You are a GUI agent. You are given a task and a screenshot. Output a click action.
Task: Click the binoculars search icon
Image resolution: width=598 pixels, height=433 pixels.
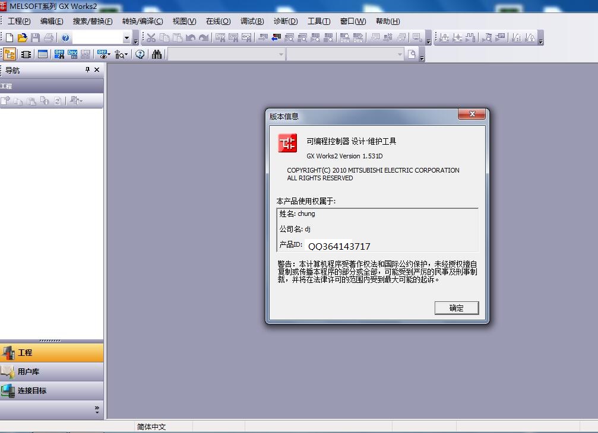point(157,55)
